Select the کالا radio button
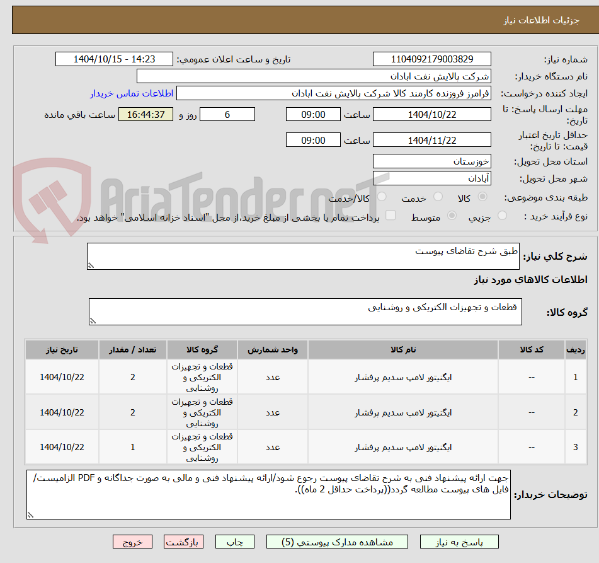 tap(482, 197)
